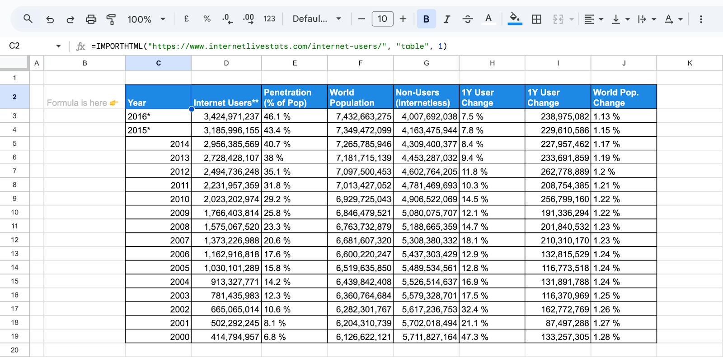723x357 pixels.
Task: Select cell with 87,497,288
Action: pos(558,323)
